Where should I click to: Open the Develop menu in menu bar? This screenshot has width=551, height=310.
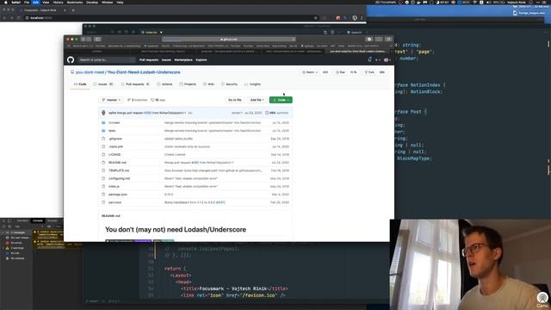(92, 2)
